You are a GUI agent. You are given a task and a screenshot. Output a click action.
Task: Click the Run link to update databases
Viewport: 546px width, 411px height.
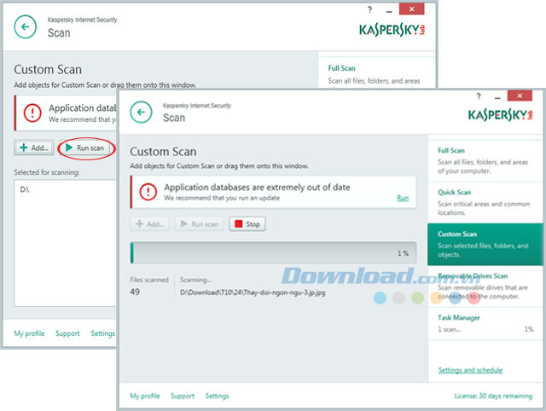click(403, 198)
